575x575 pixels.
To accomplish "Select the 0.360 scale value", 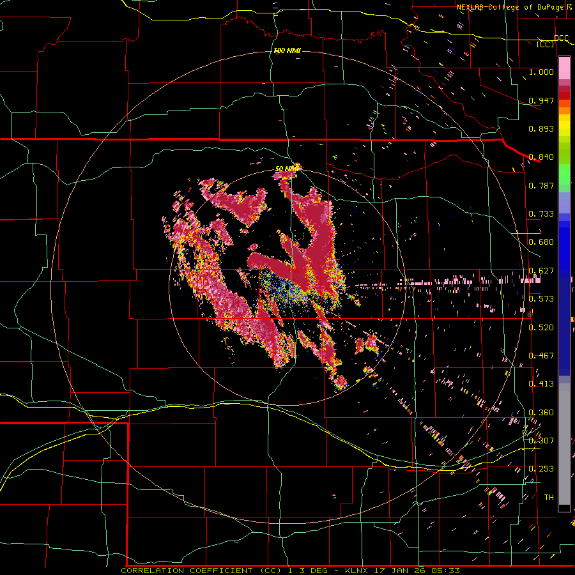I will tap(541, 413).
